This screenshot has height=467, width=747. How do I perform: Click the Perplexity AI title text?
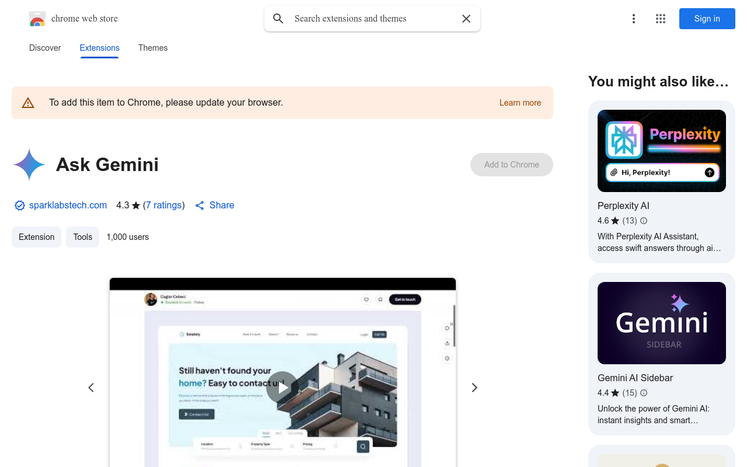pyautogui.click(x=623, y=205)
